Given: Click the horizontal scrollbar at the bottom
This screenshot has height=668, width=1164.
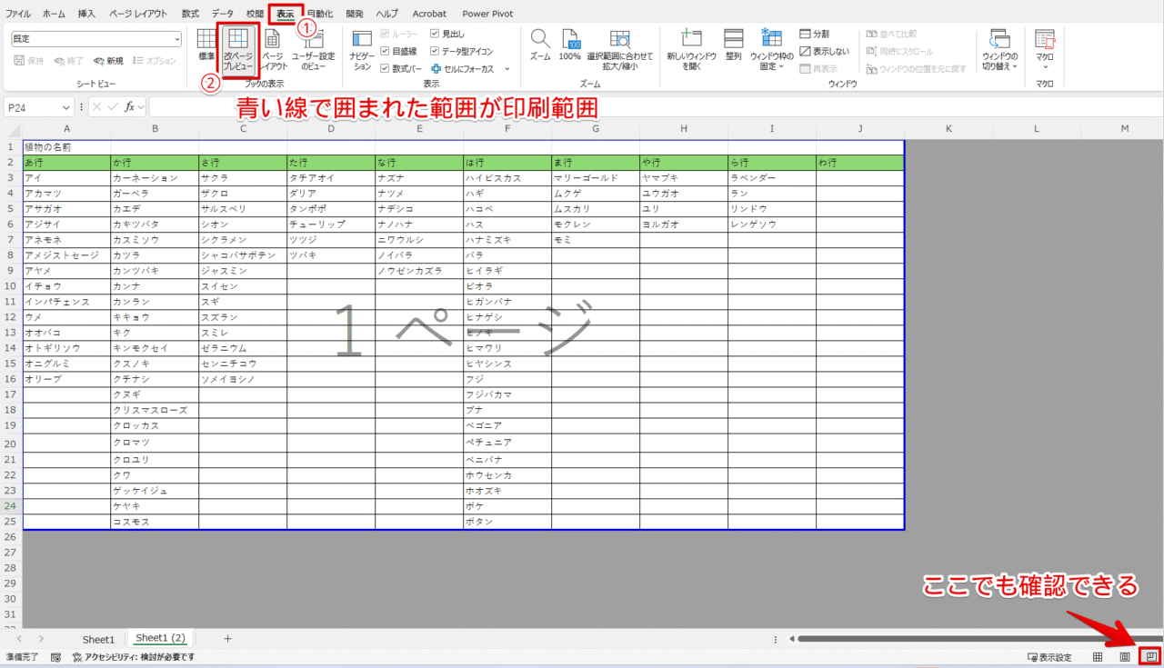Looking at the screenshot, I should tap(973, 639).
